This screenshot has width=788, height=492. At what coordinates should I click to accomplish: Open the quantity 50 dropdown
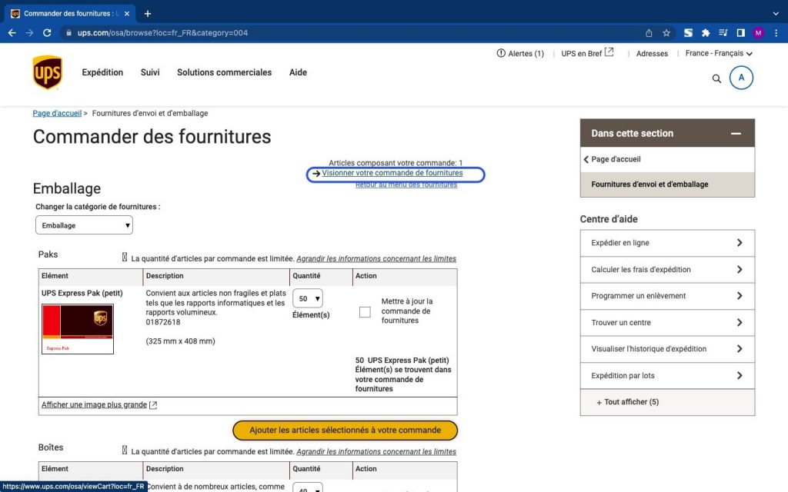308,298
